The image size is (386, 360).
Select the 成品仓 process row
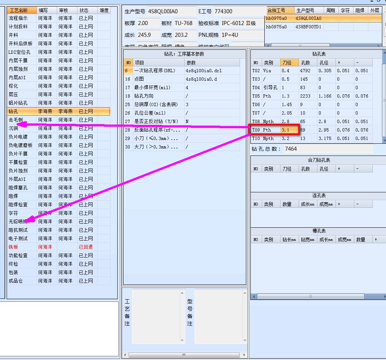[x=59, y=281]
